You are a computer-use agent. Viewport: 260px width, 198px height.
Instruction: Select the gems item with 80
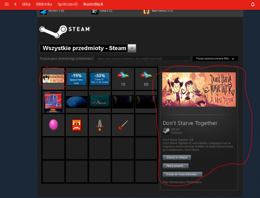pyautogui.click(x=146, y=79)
